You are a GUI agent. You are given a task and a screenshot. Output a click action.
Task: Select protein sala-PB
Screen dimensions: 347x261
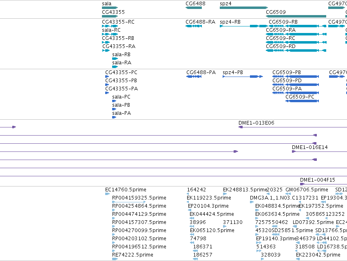[x=114, y=109]
